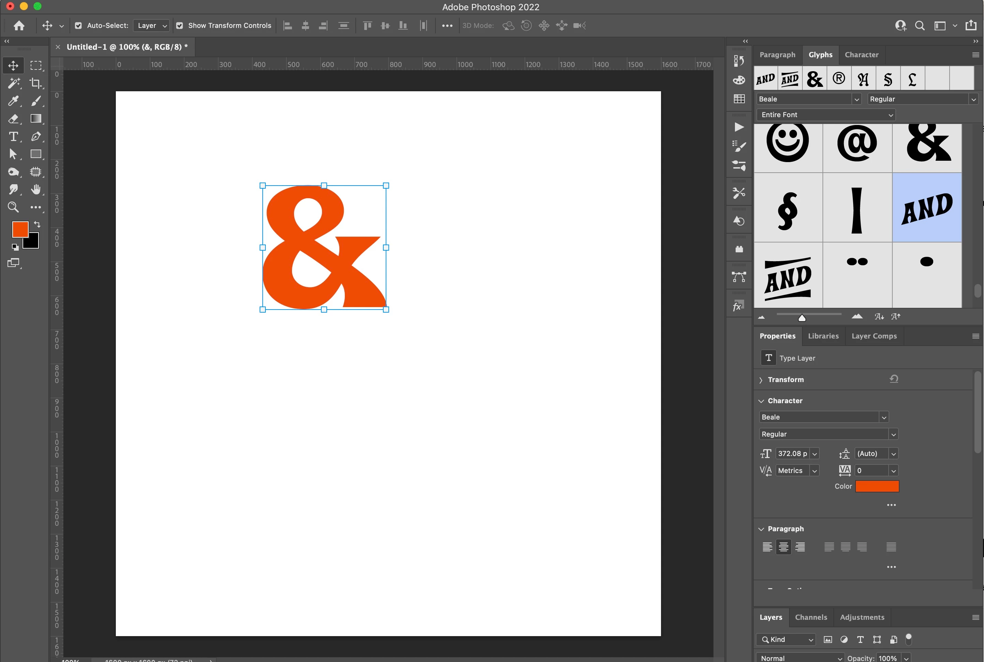Open the Channels tab
Viewport: 984px width, 662px height.
point(811,617)
